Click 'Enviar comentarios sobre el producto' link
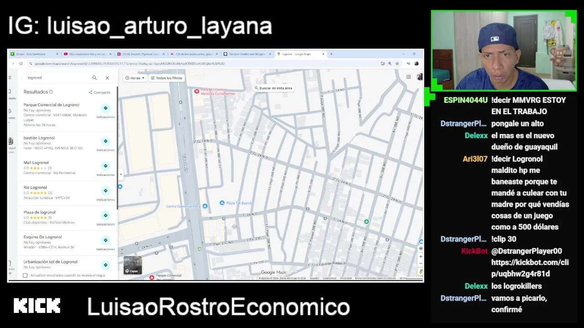This screenshot has width=584, height=328. (376, 278)
